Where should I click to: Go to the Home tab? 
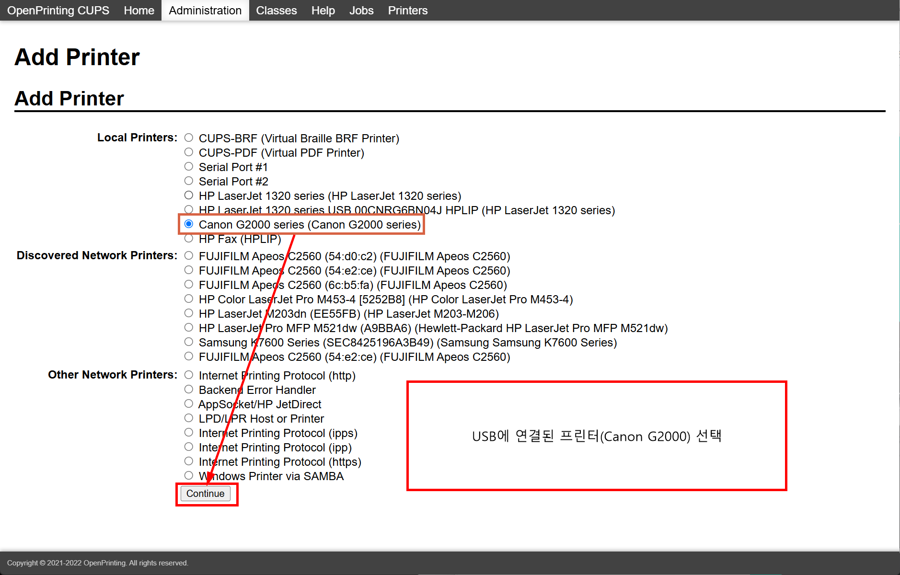(139, 11)
